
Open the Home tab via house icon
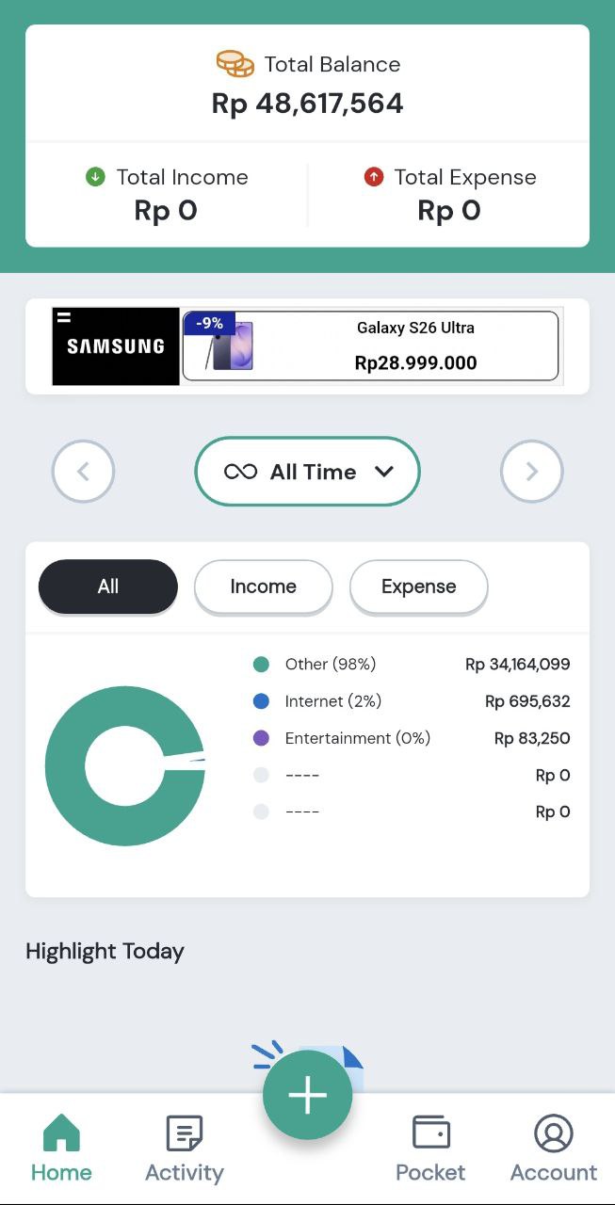click(60, 1133)
